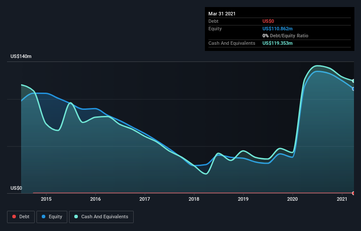Screen dimensions: 361x231
Task: Toggle the Debt series legend button
Action: tap(21, 217)
